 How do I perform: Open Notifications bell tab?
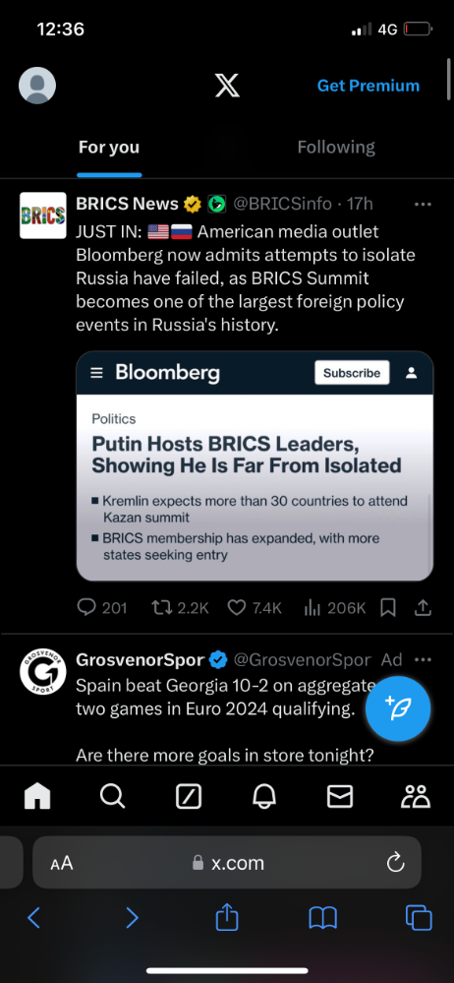[264, 796]
